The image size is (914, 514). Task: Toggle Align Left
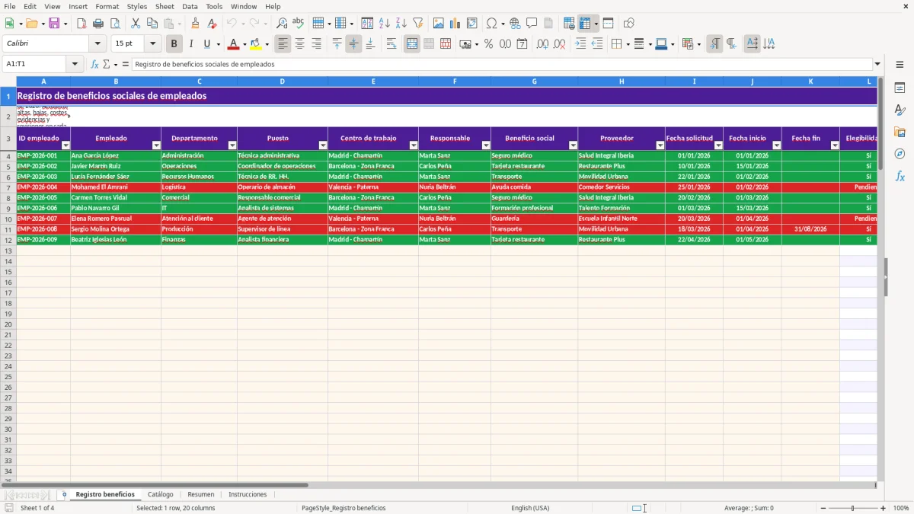(283, 44)
